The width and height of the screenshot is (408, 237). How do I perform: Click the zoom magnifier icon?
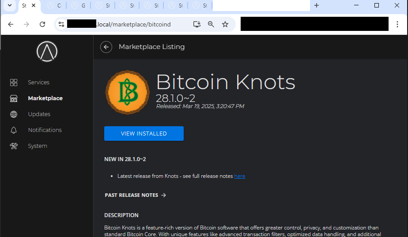[211, 24]
